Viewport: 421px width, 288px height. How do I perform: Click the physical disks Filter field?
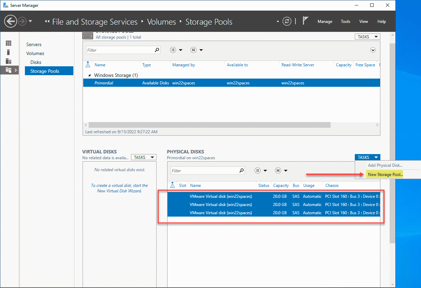tap(204, 170)
